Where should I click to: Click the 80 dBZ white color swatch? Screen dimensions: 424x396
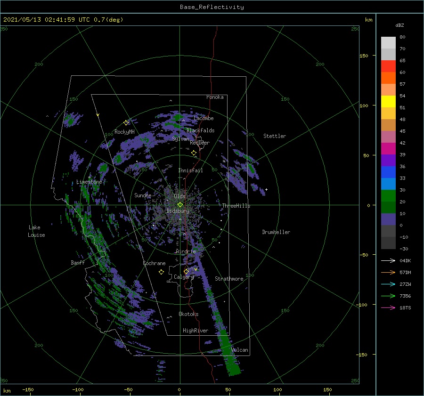pyautogui.click(x=388, y=43)
